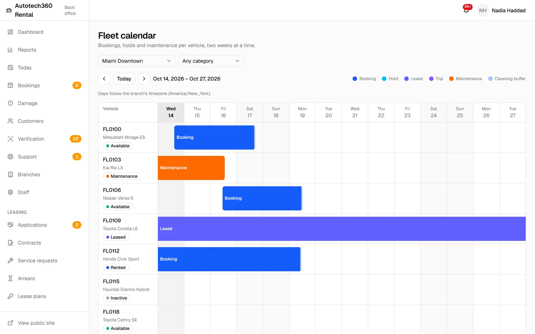Open the notifications bell
This screenshot has height=334, width=535.
466,10
